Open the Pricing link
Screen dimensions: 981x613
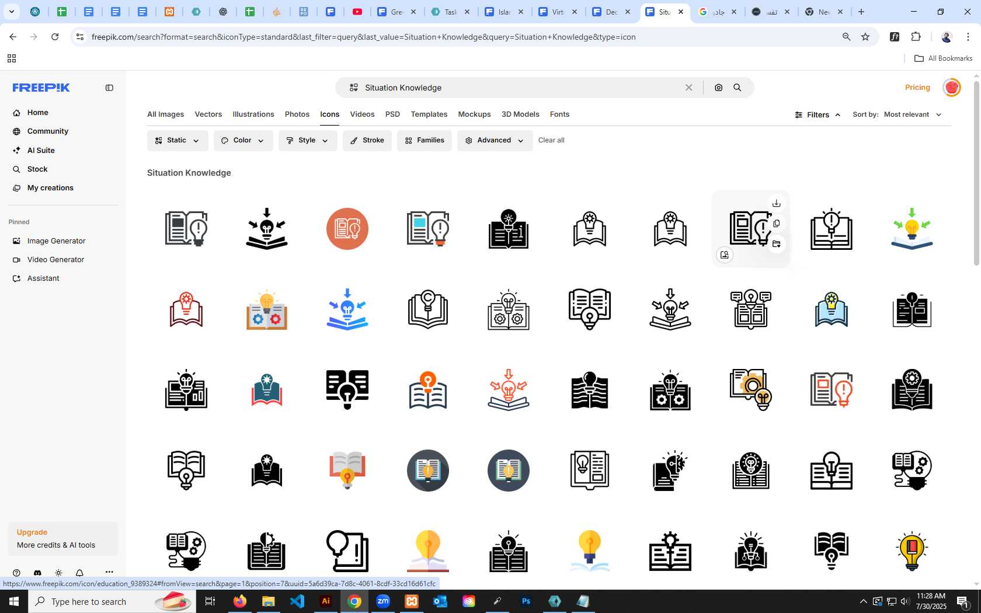click(x=917, y=88)
